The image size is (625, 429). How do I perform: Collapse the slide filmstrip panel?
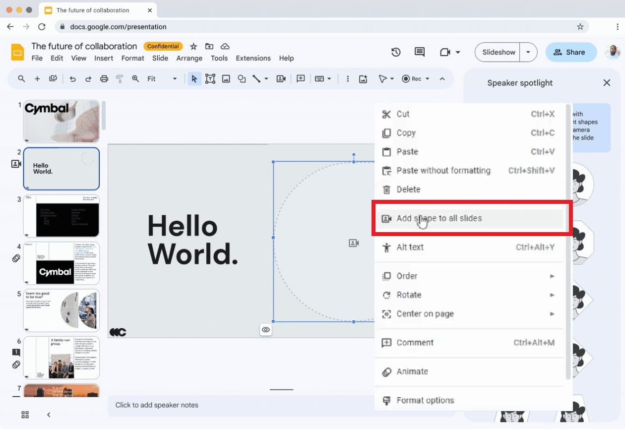(x=49, y=415)
